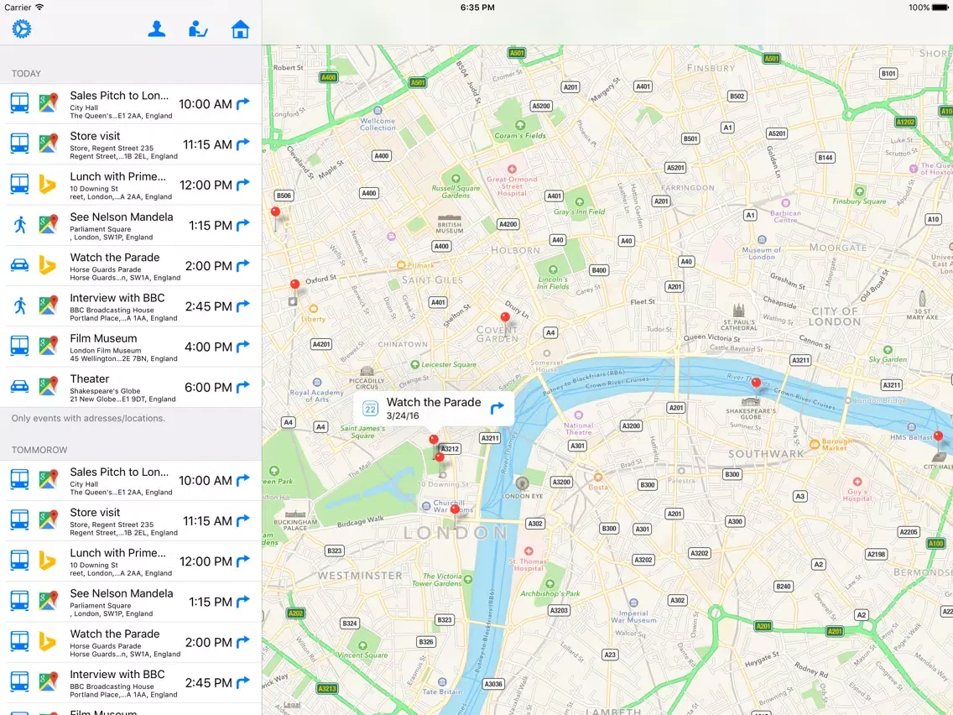Tap bus icon for tomorrow's Sales Pitch
This screenshot has width=953, height=715.
pos(19,479)
